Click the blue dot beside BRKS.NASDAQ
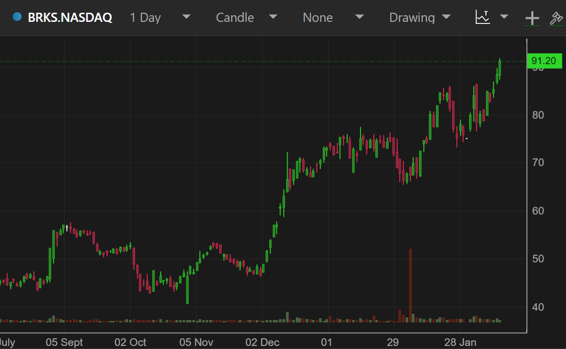 [17, 17]
